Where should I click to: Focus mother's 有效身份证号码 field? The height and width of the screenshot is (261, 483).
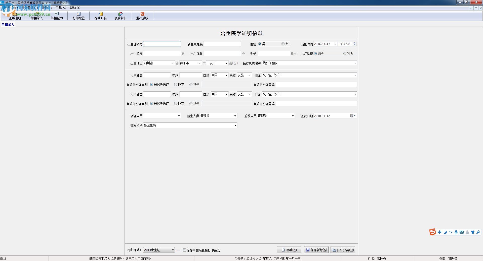pos(316,85)
